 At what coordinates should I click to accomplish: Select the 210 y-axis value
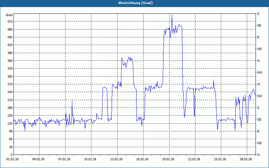[x=10, y=100]
